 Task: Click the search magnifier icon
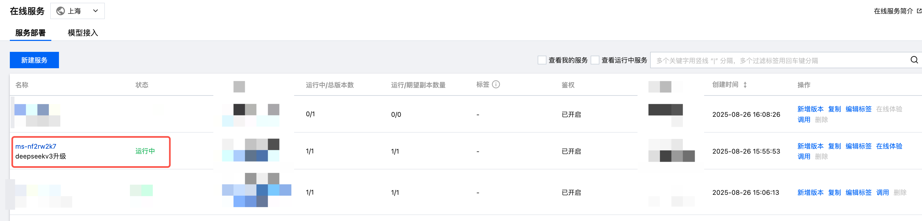point(914,60)
